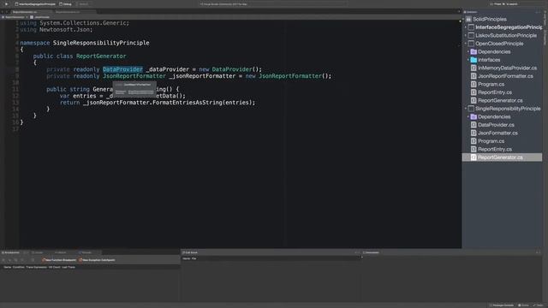Image resolution: width=548 pixels, height=308 pixels.
Task: Click the JsonFormatter.cs file icon
Action: click(474, 133)
